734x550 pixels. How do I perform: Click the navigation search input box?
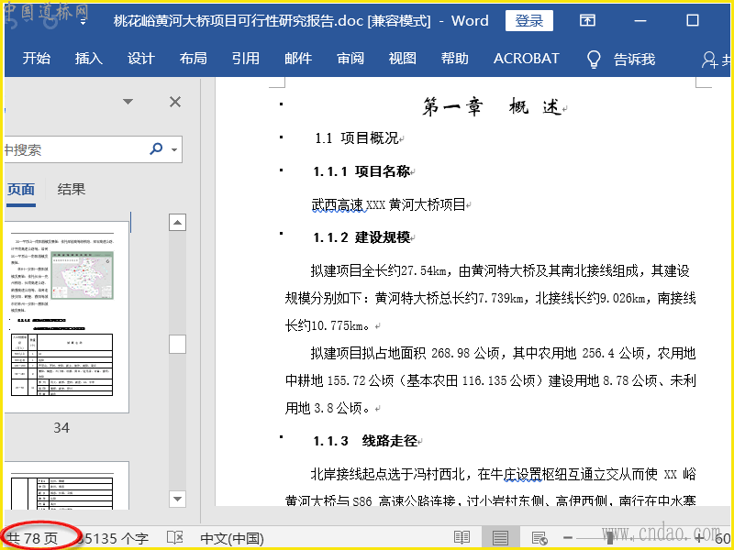(x=75, y=149)
